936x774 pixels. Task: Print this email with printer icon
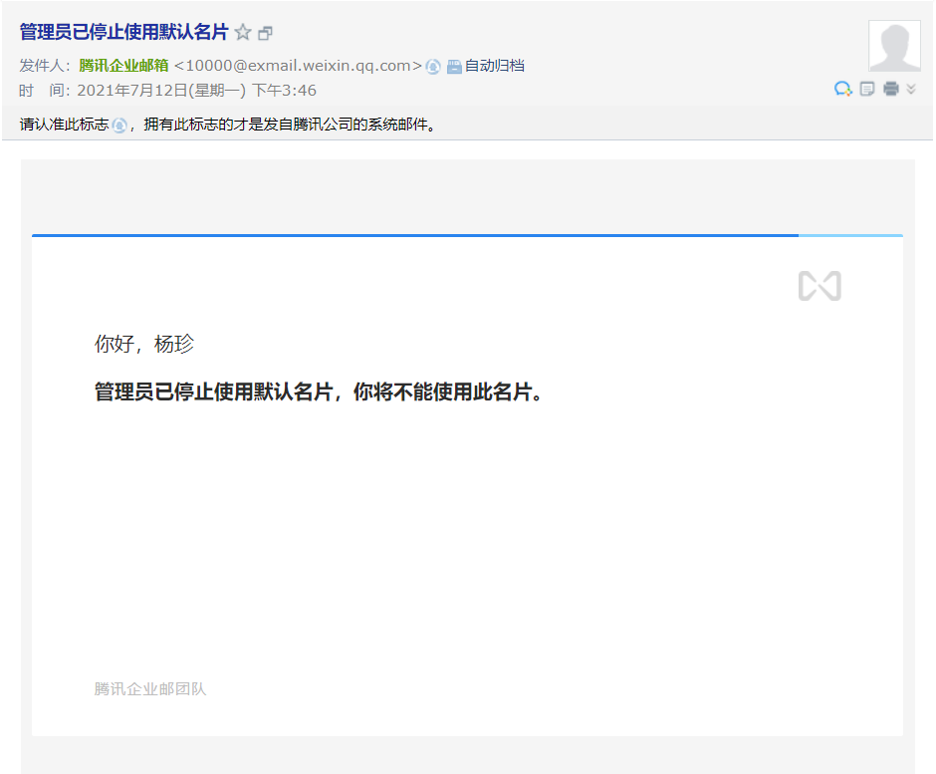click(890, 90)
